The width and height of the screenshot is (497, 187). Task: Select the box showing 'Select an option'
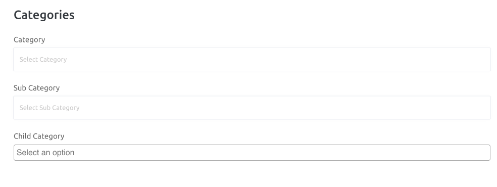(x=252, y=153)
